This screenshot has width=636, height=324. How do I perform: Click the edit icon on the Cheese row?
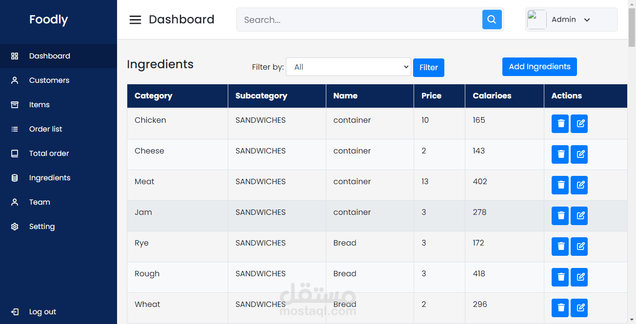click(579, 154)
